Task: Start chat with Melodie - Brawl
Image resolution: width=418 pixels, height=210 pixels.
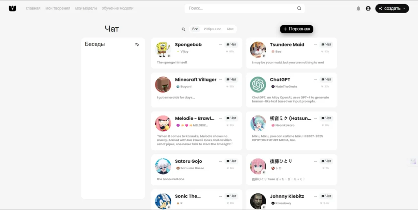Action: pos(231,118)
